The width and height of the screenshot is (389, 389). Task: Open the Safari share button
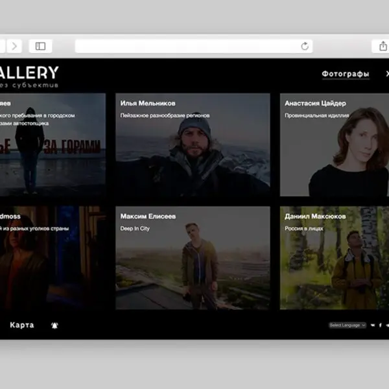coord(383,46)
